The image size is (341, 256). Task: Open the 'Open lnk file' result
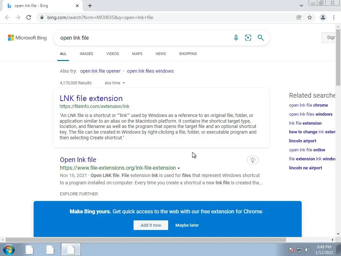[x=78, y=160]
